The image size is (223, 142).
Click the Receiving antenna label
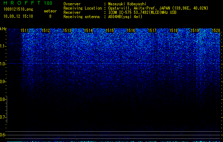tap(82, 17)
